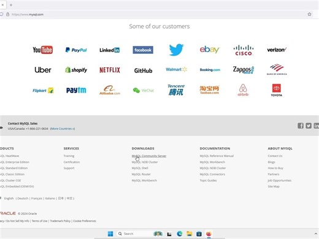
Task: Open the Partners link
Action: pyautogui.click(x=274, y=174)
